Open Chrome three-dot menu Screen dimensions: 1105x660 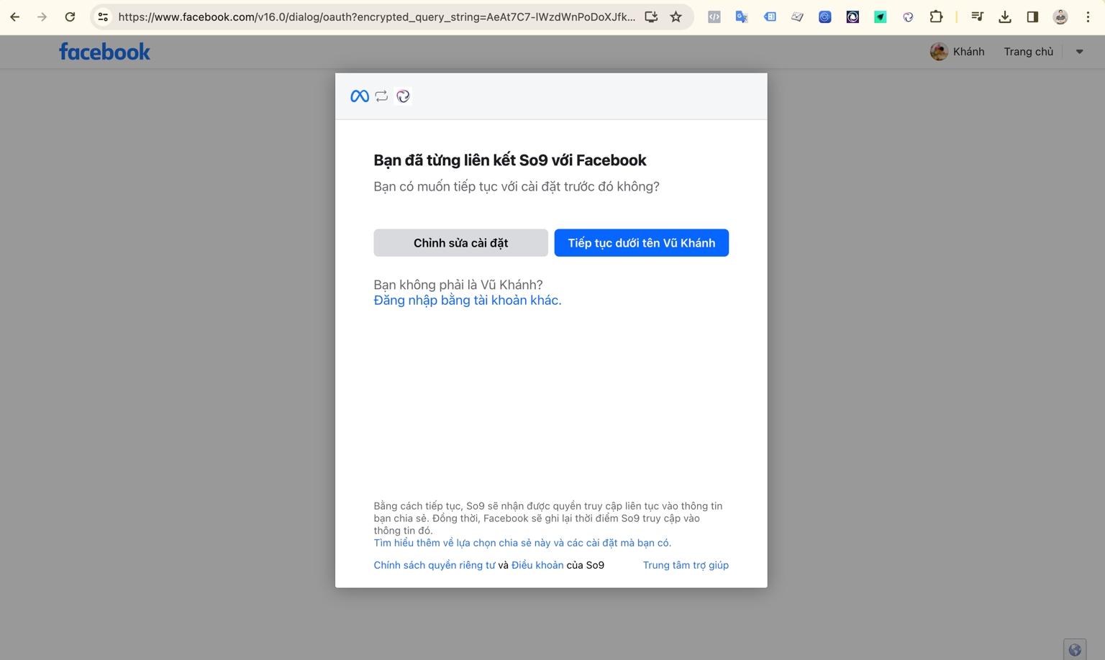(x=1088, y=17)
